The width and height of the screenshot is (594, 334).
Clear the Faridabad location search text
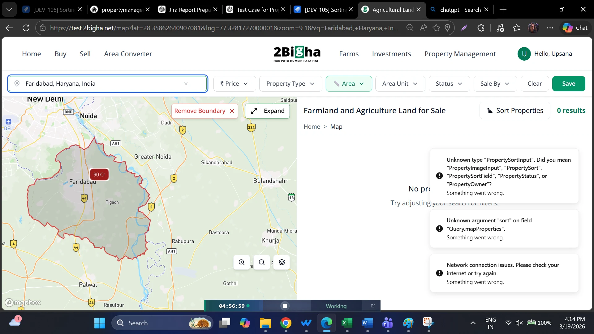pyautogui.click(x=186, y=83)
